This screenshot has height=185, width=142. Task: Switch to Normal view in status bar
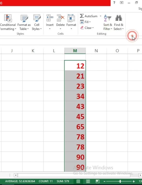78,181
